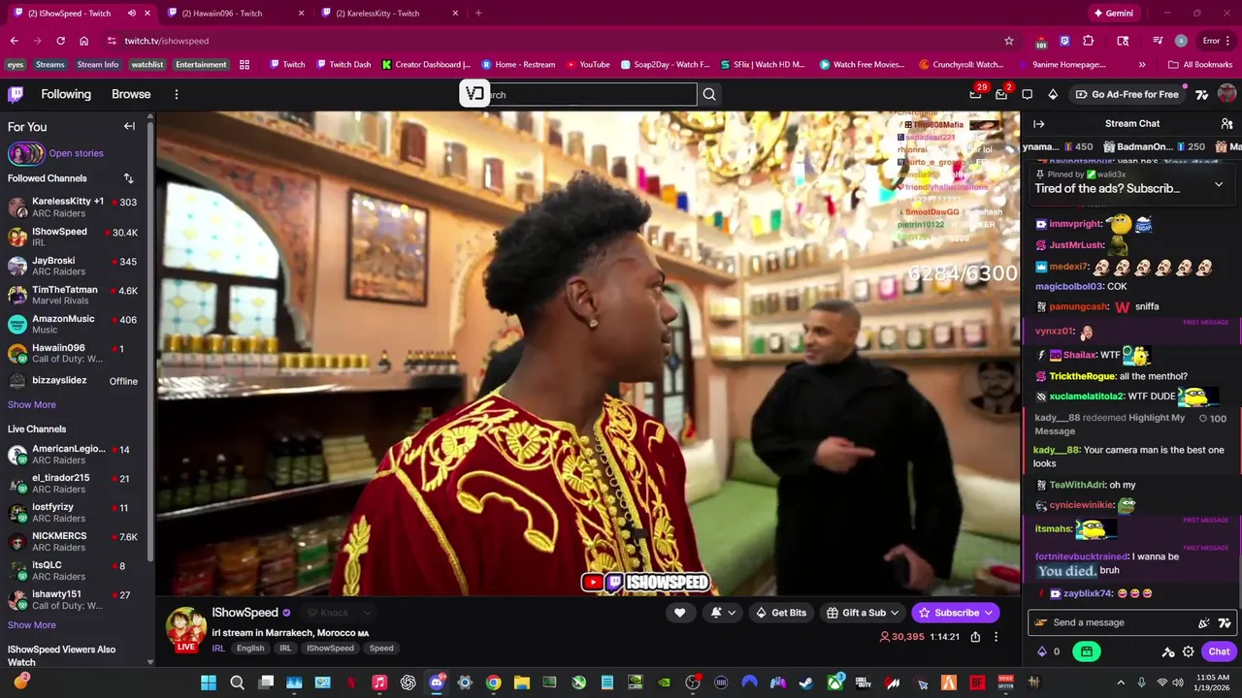Show More live channels
1242x698 pixels.
click(32, 625)
